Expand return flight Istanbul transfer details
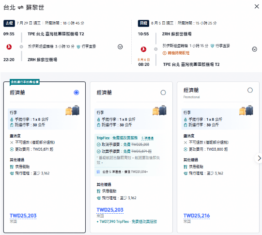The height and width of the screenshot is (235, 262). tap(254, 49)
